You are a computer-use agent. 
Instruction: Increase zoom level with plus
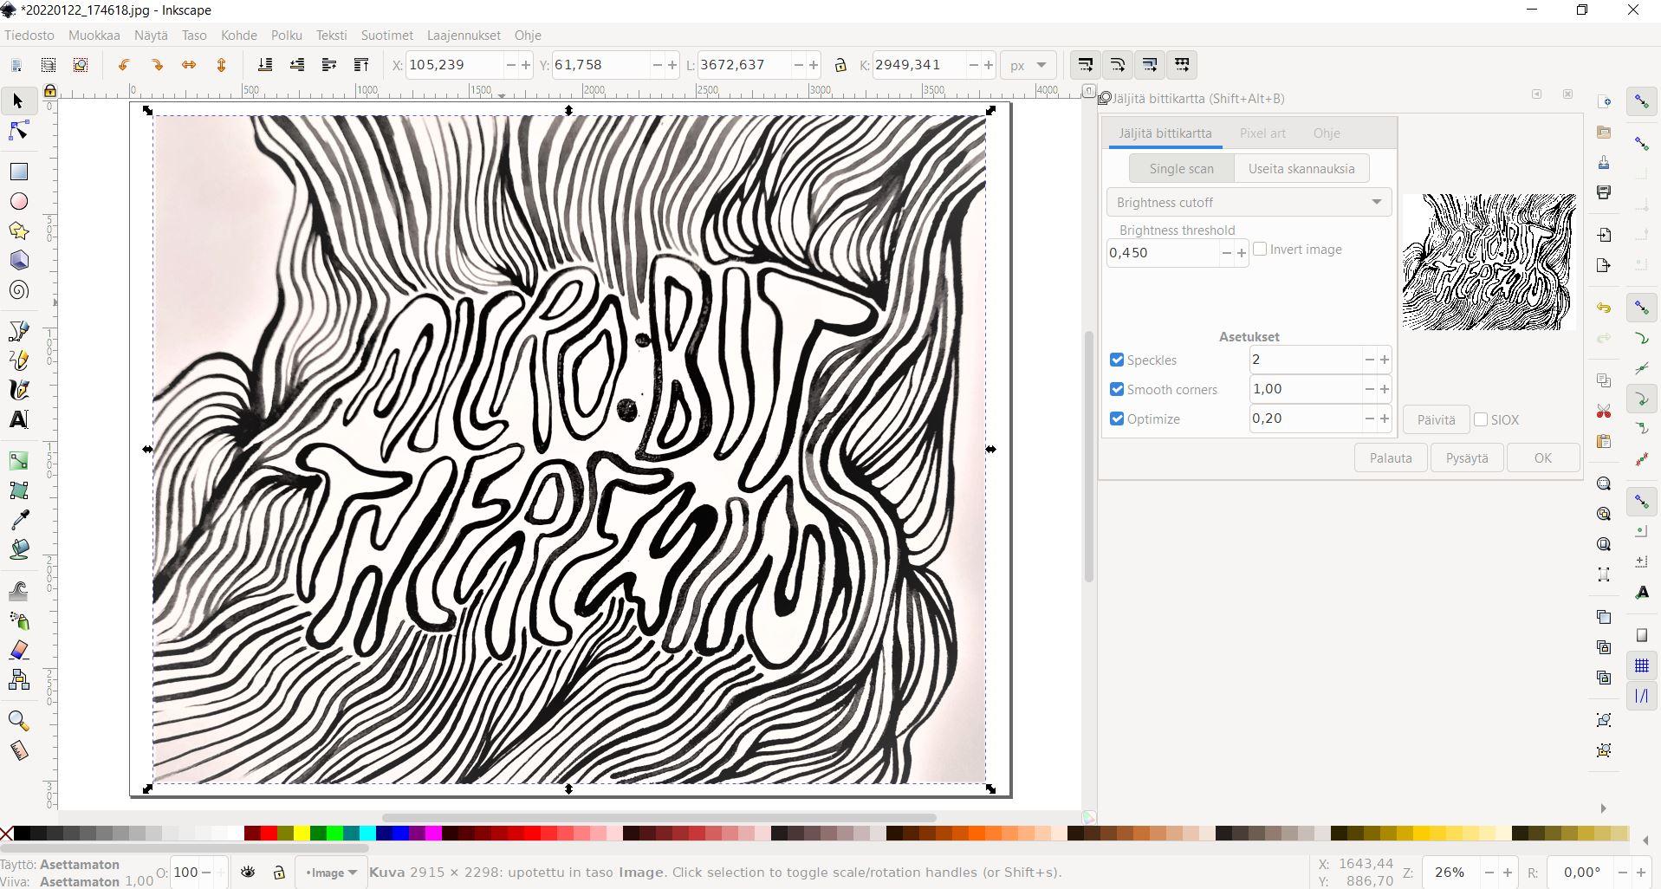click(x=1508, y=873)
